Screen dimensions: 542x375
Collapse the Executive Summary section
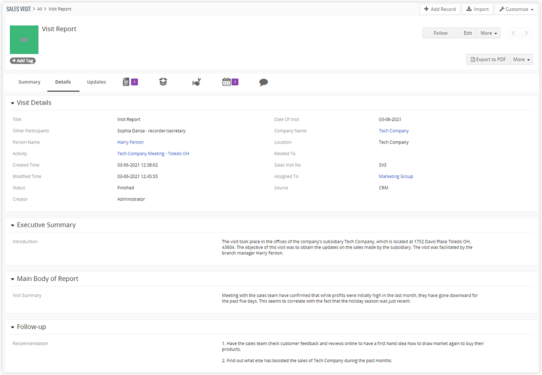click(x=12, y=226)
